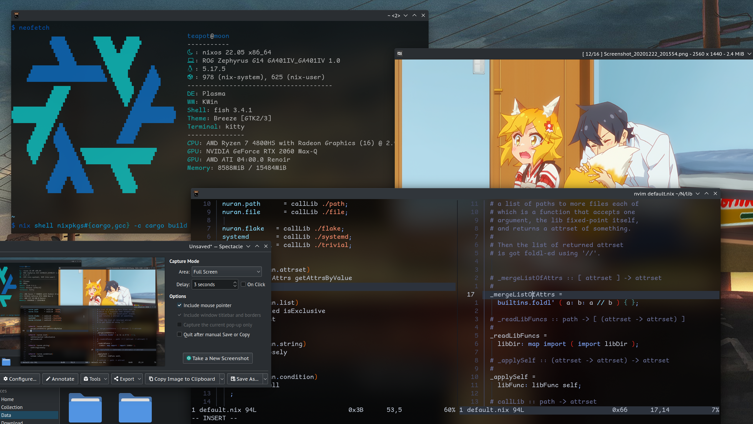753x424 pixels.
Task: Minimize the neofetch terminal window
Action: (x=406, y=16)
